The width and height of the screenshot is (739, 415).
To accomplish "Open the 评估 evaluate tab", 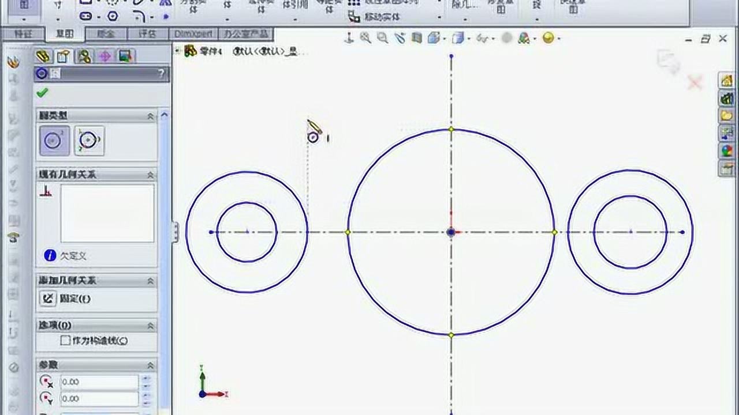I will click(147, 34).
